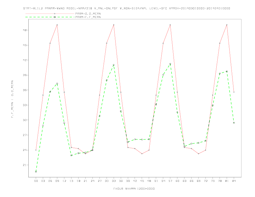Click the chart title starting with STAT=VL1L2
Screen dimensions: 255x197
click(127, 8)
